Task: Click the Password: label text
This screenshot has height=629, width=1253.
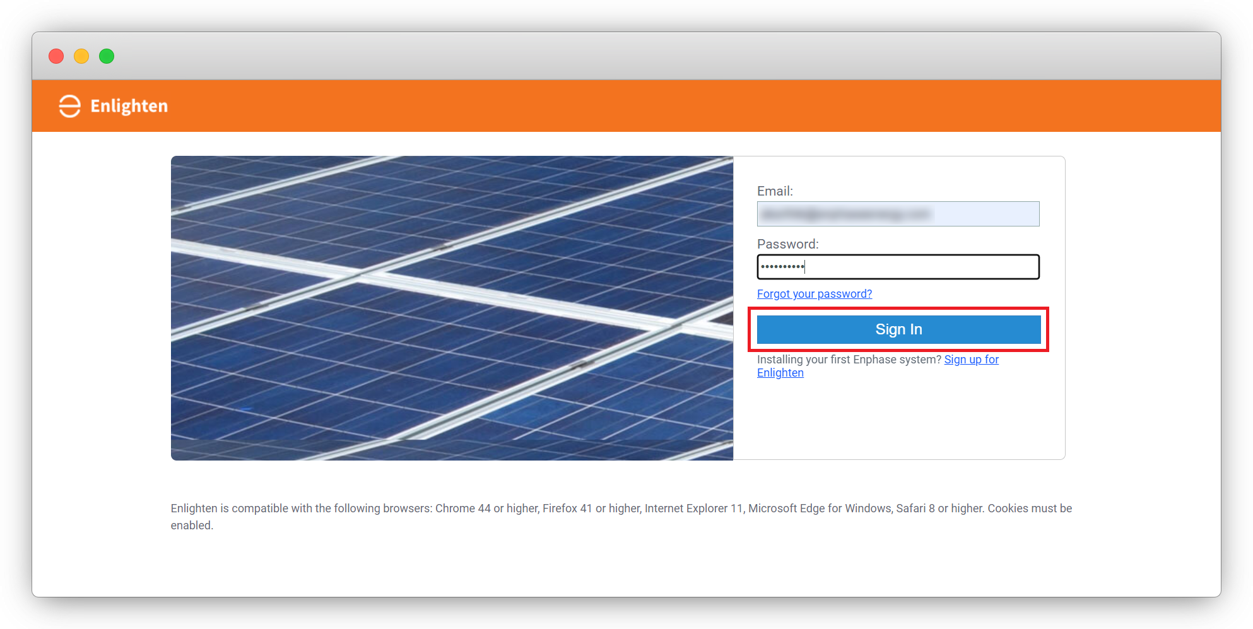Action: point(787,244)
